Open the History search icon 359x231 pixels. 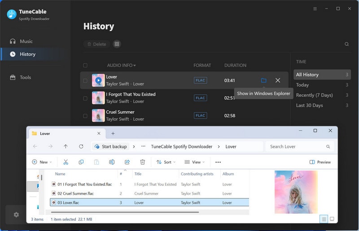pos(346,44)
